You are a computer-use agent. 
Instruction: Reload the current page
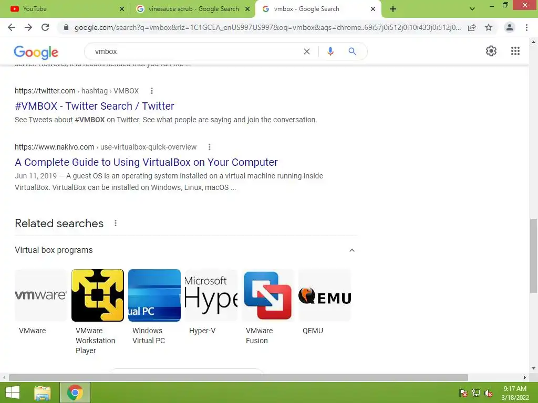click(x=45, y=27)
